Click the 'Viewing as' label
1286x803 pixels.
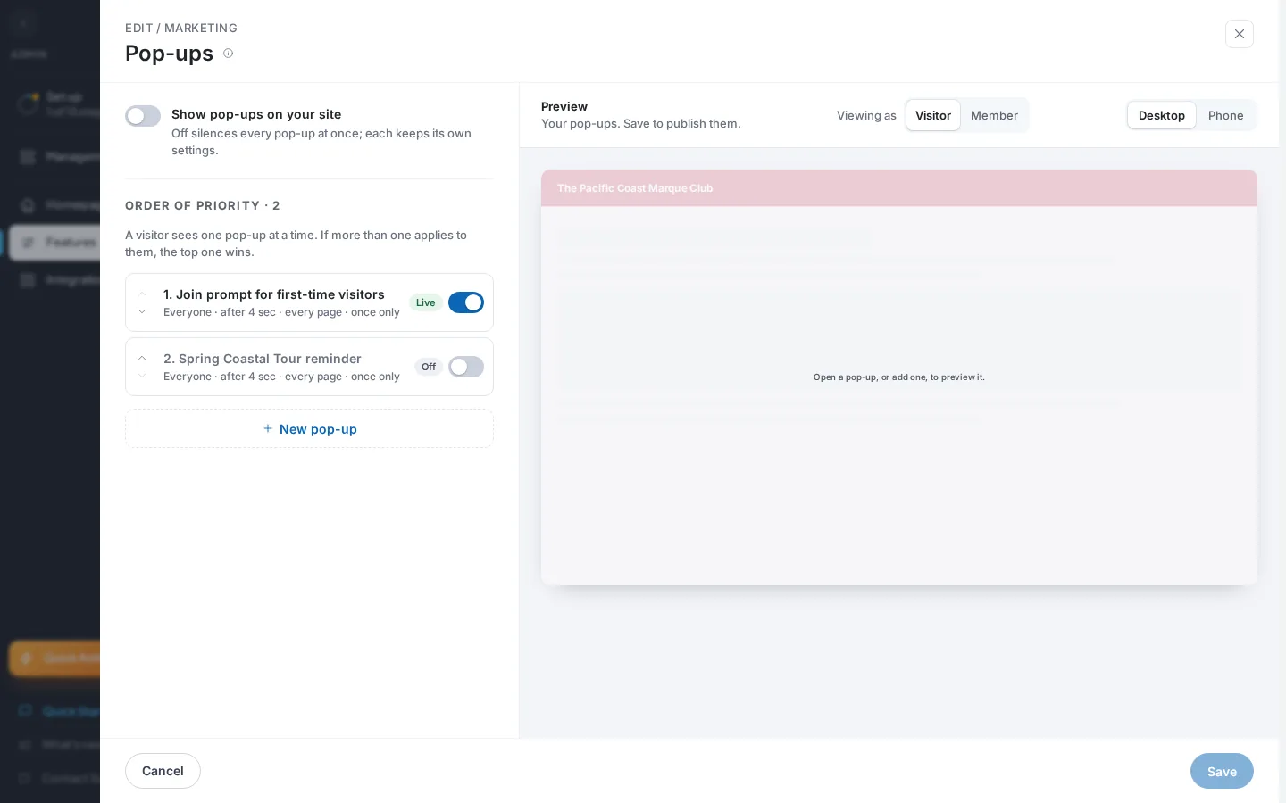coord(866,115)
